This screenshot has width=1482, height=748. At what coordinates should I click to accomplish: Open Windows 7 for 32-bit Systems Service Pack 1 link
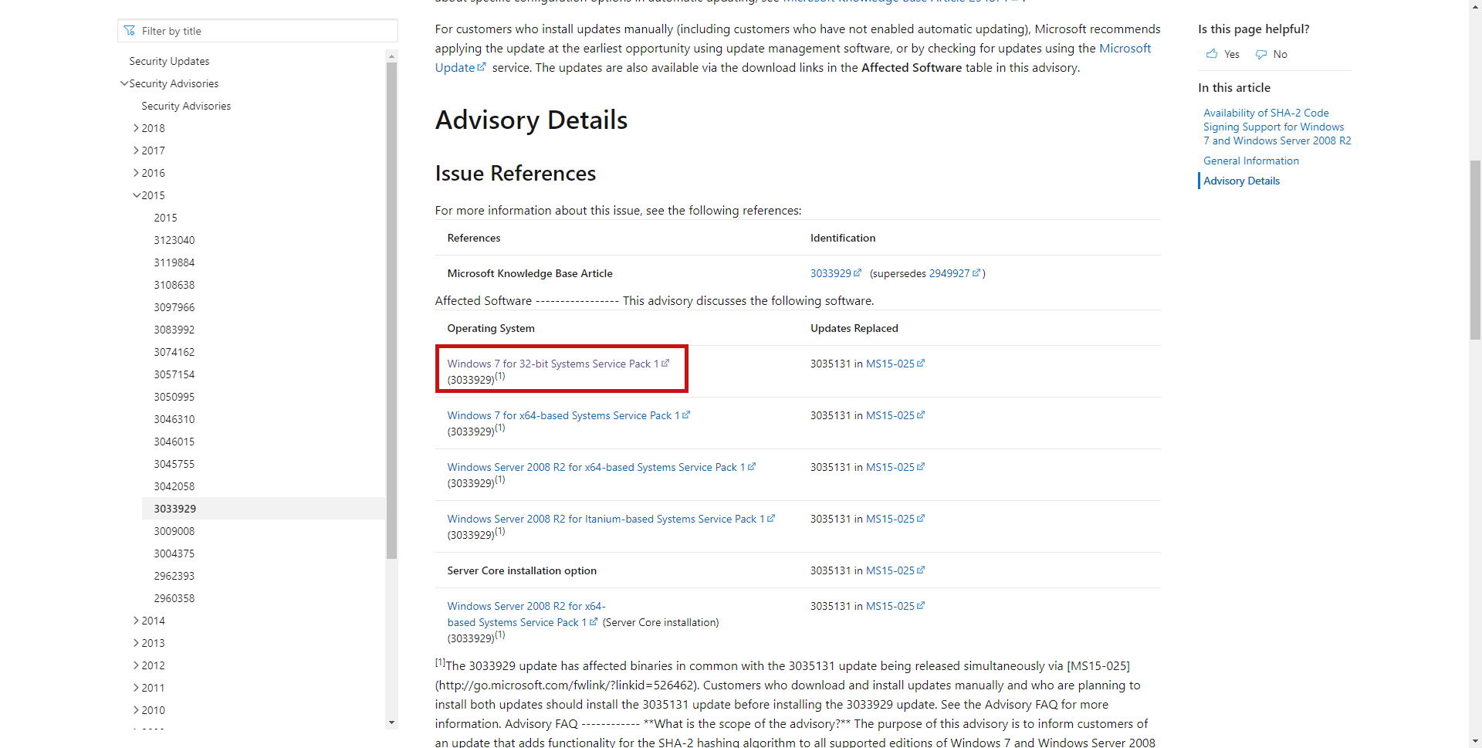pyautogui.click(x=552, y=364)
